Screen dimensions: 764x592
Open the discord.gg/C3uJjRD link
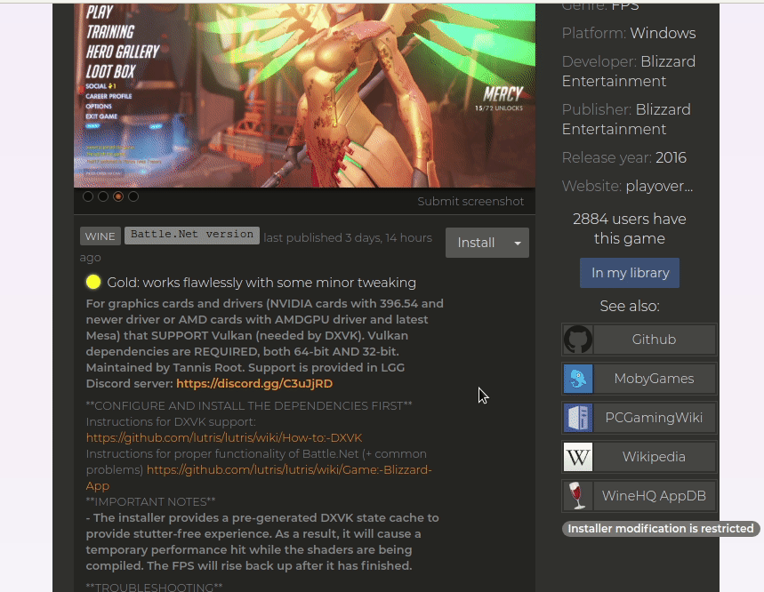point(254,384)
